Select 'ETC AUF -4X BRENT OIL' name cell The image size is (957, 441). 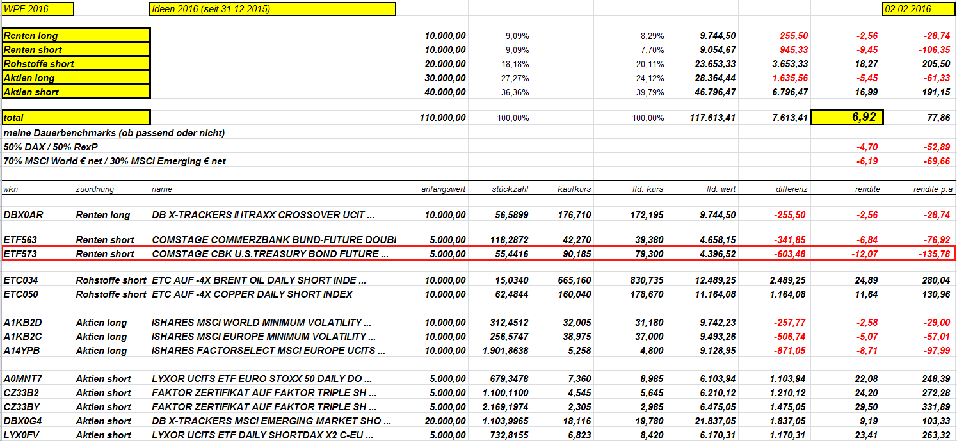259,280
